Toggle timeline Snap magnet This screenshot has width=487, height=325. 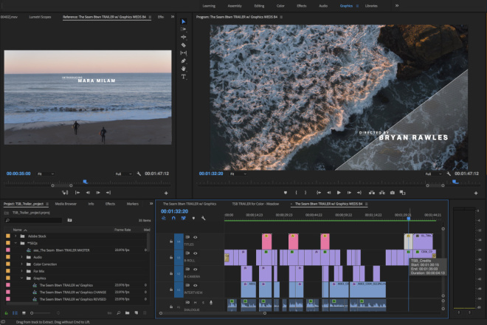173,219
